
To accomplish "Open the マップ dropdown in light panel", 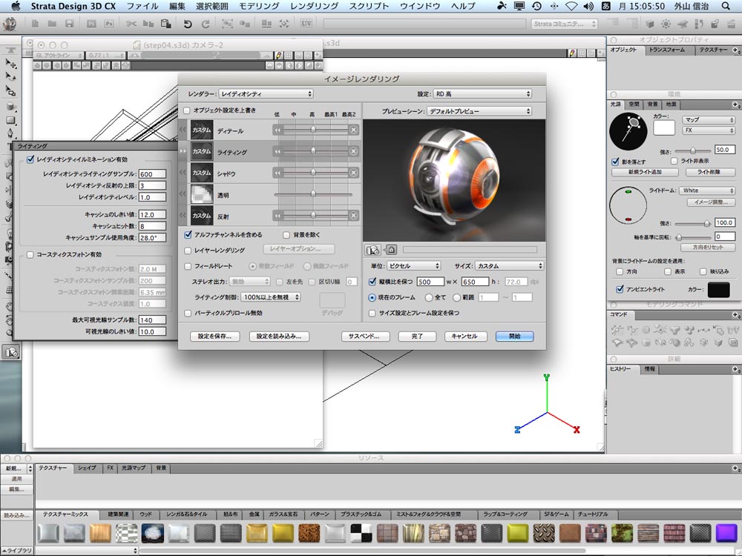I will (708, 119).
